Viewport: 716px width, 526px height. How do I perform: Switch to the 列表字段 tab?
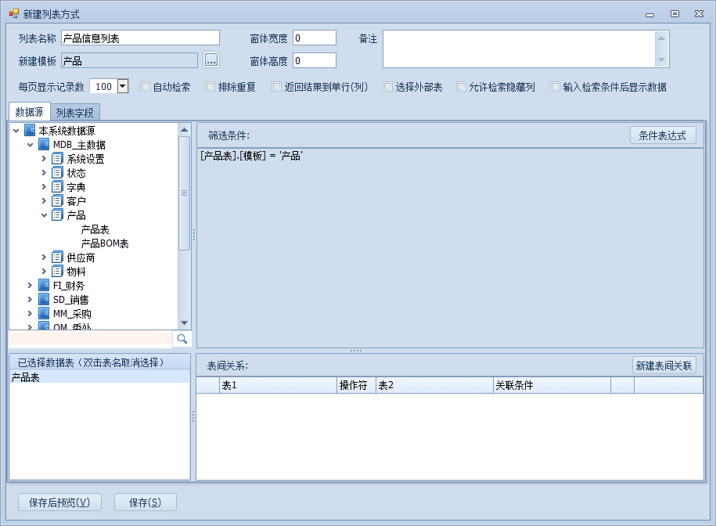74,113
